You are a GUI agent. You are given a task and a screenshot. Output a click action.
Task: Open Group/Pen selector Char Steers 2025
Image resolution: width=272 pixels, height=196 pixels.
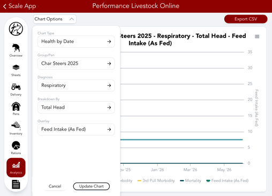tap(76, 63)
